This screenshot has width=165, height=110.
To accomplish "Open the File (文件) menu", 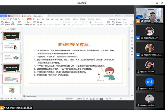I will [x=3, y=19].
